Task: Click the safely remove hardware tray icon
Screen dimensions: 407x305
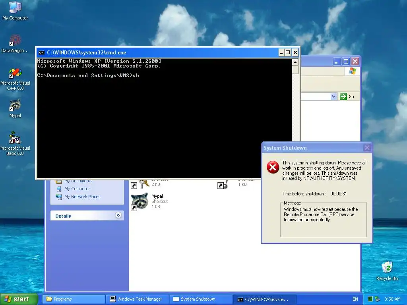Action: coord(378,299)
